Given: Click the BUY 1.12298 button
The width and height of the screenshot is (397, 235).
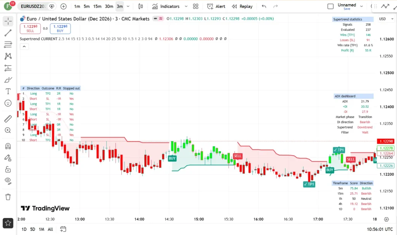Looking at the screenshot, I should (60, 29).
